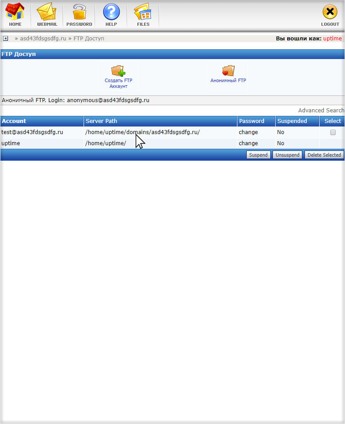This screenshot has width=345, height=424.
Task: Click Suspended value No for uptime row
Action: point(281,143)
